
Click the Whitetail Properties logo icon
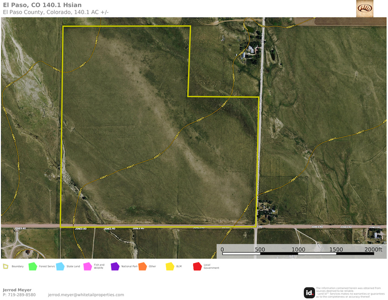(364, 9)
